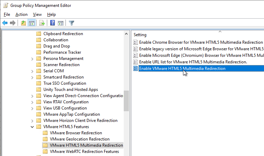Click scroll-up arrow of tree pane scrollbar

coord(126,34)
